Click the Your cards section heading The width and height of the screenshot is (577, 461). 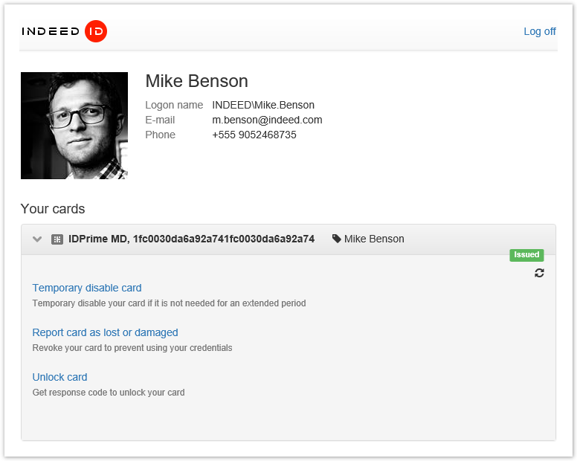click(x=53, y=209)
